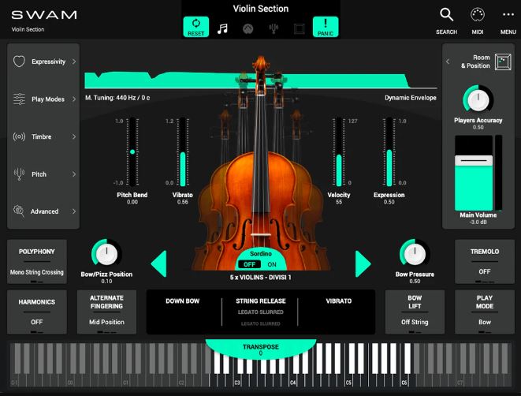
Task: Open Search with magnifier icon
Action: tap(446, 15)
